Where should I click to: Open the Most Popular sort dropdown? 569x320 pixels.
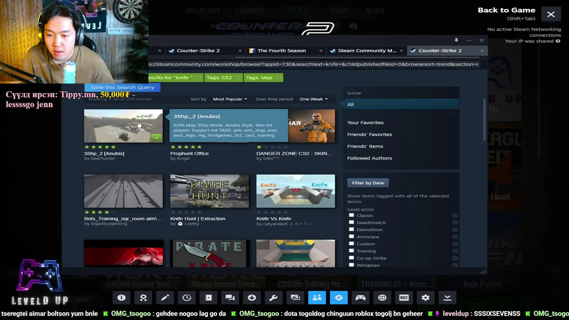tap(230, 99)
